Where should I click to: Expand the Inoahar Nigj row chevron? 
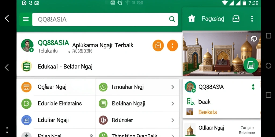click(x=173, y=87)
